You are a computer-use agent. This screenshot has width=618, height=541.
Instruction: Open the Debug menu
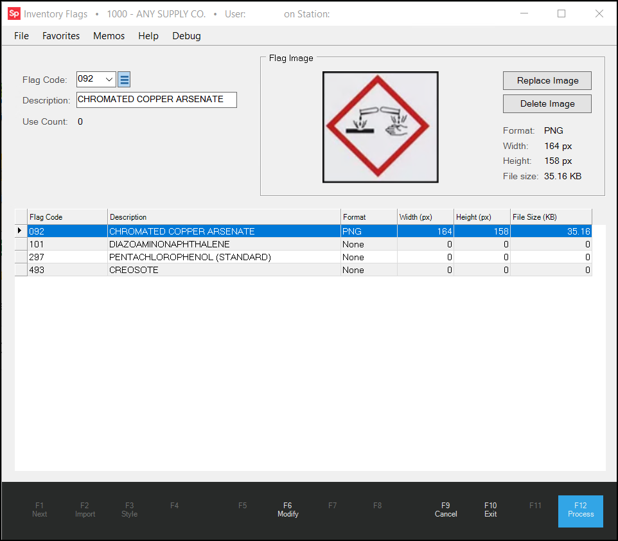tap(186, 36)
